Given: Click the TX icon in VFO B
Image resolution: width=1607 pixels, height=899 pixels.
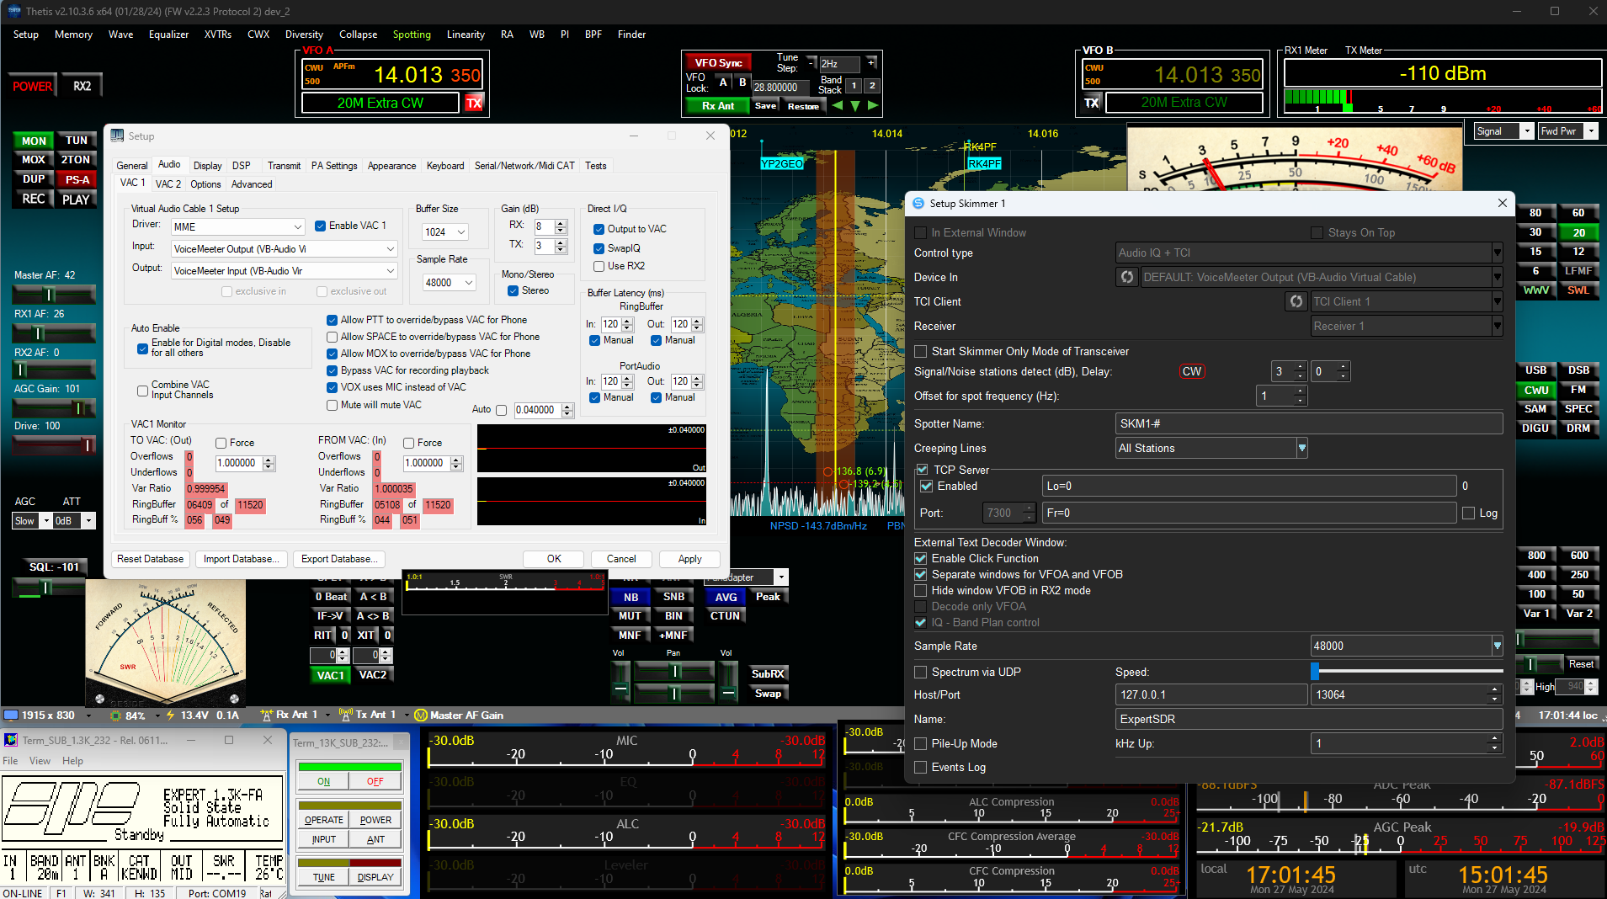Looking at the screenshot, I should (x=1092, y=103).
